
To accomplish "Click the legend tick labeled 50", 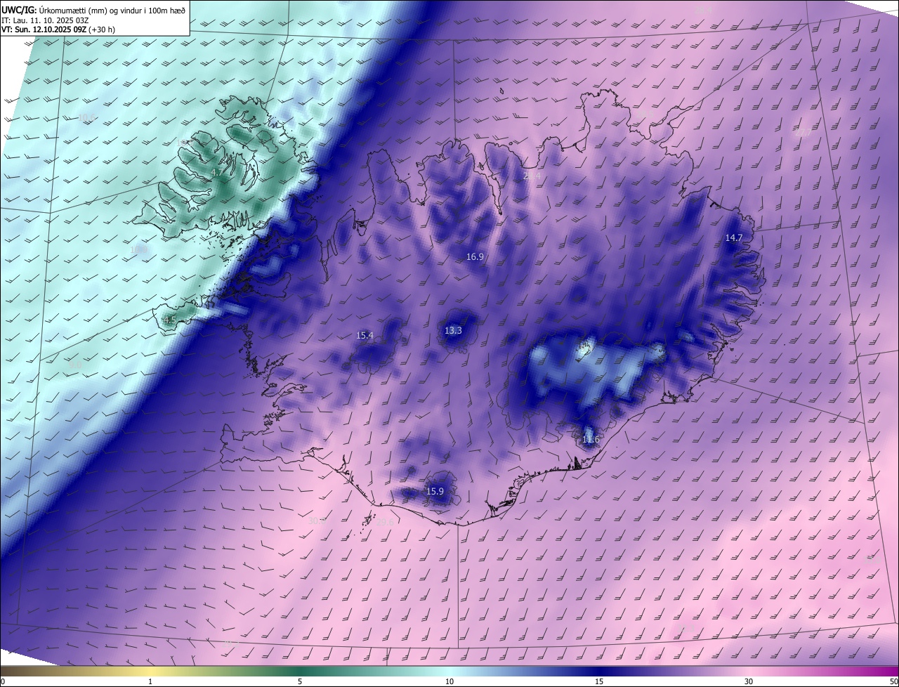I will [x=893, y=681].
